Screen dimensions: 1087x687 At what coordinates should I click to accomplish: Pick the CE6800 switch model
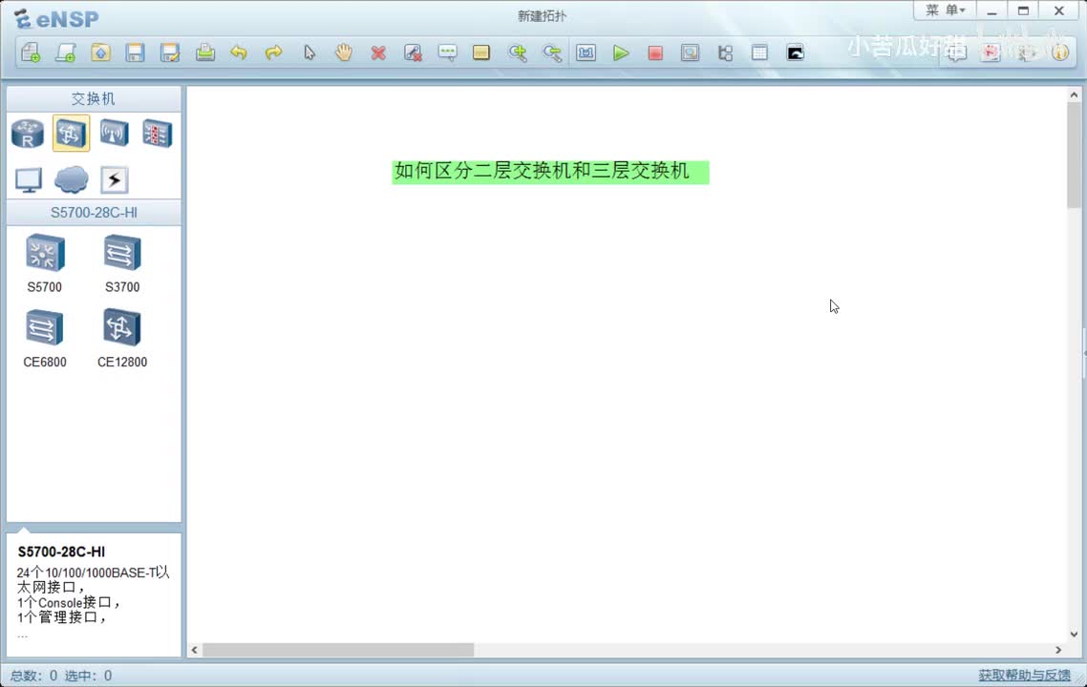coord(45,339)
